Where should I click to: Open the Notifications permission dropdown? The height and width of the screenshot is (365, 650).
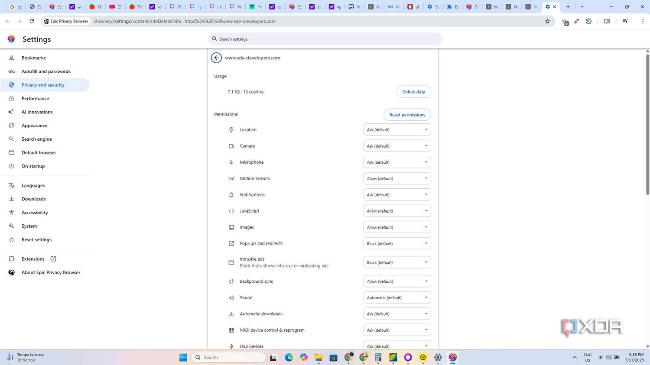pyautogui.click(x=397, y=195)
